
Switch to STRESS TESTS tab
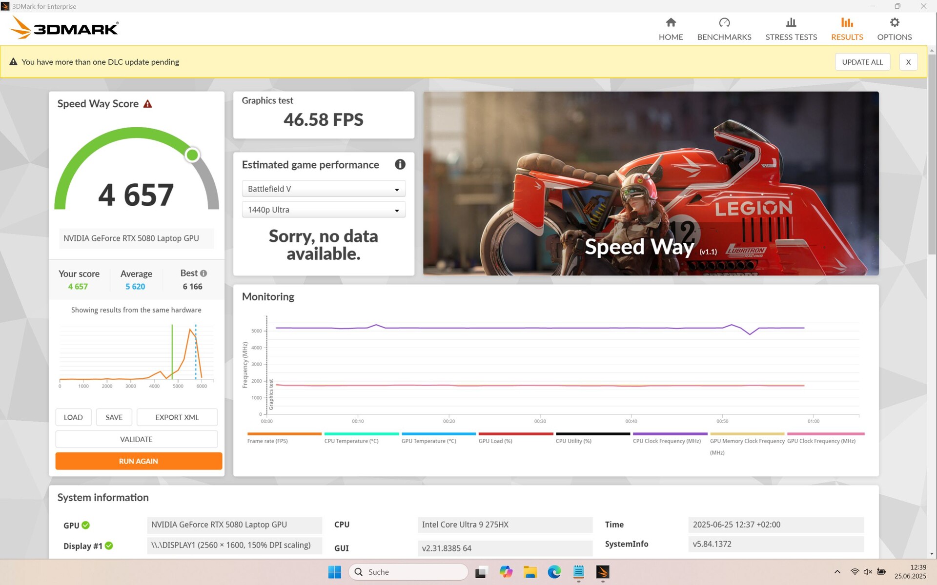(791, 29)
